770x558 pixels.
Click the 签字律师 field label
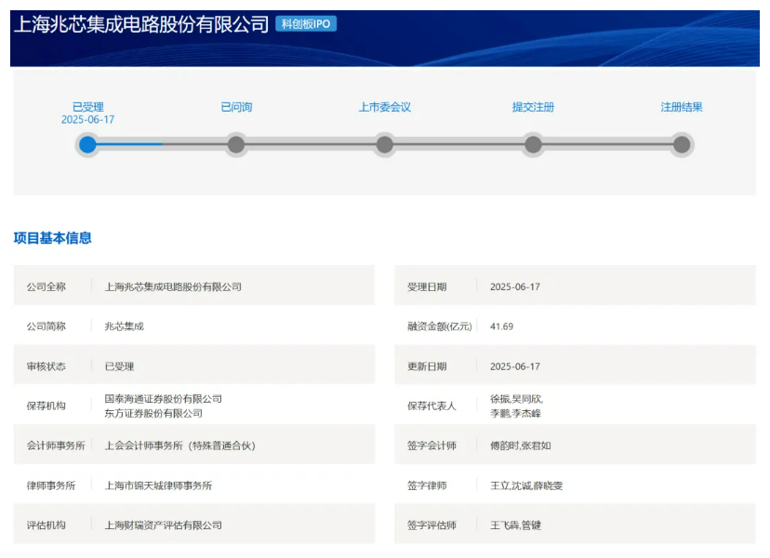click(x=427, y=485)
